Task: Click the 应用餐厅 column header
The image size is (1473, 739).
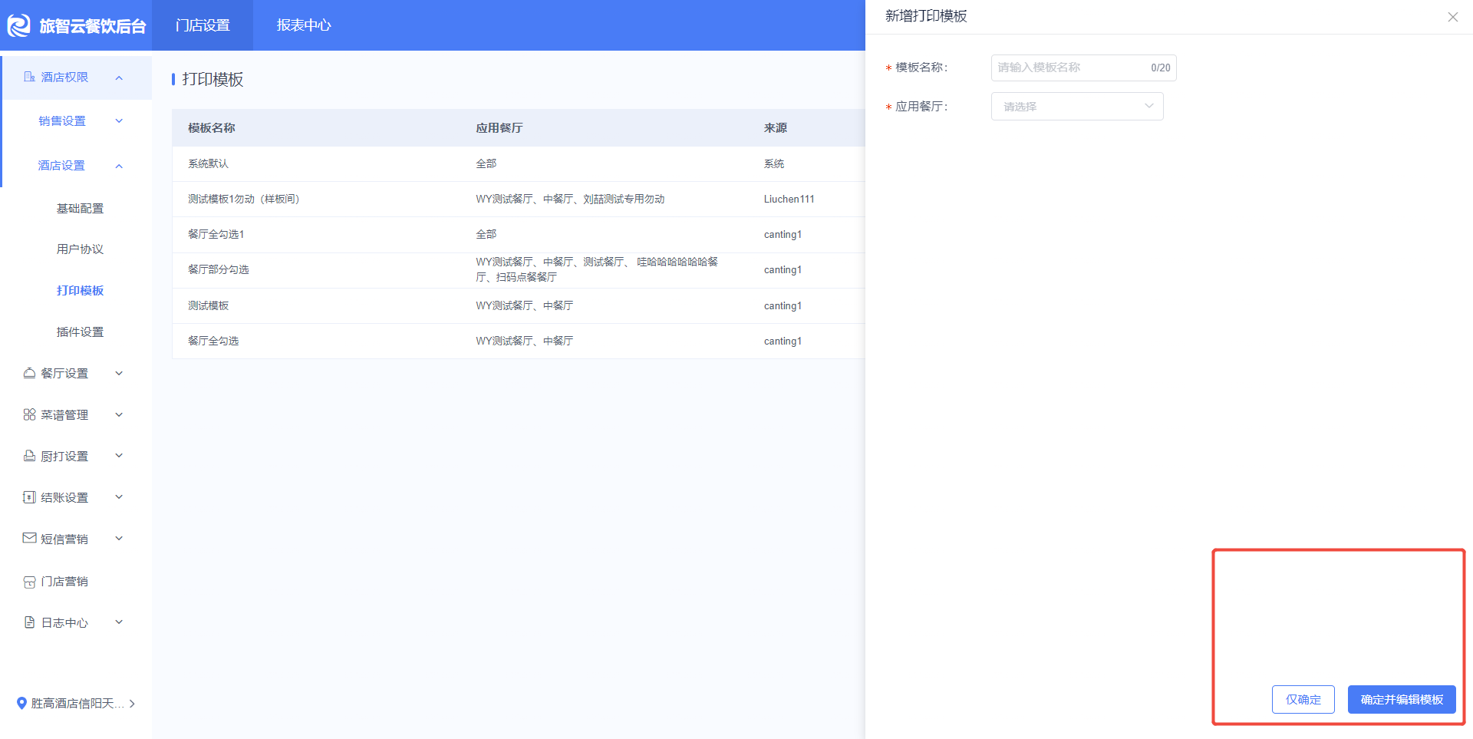Action: pos(499,128)
